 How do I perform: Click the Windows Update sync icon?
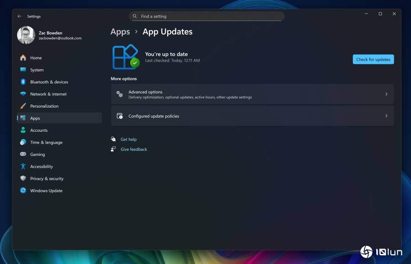[23, 191]
